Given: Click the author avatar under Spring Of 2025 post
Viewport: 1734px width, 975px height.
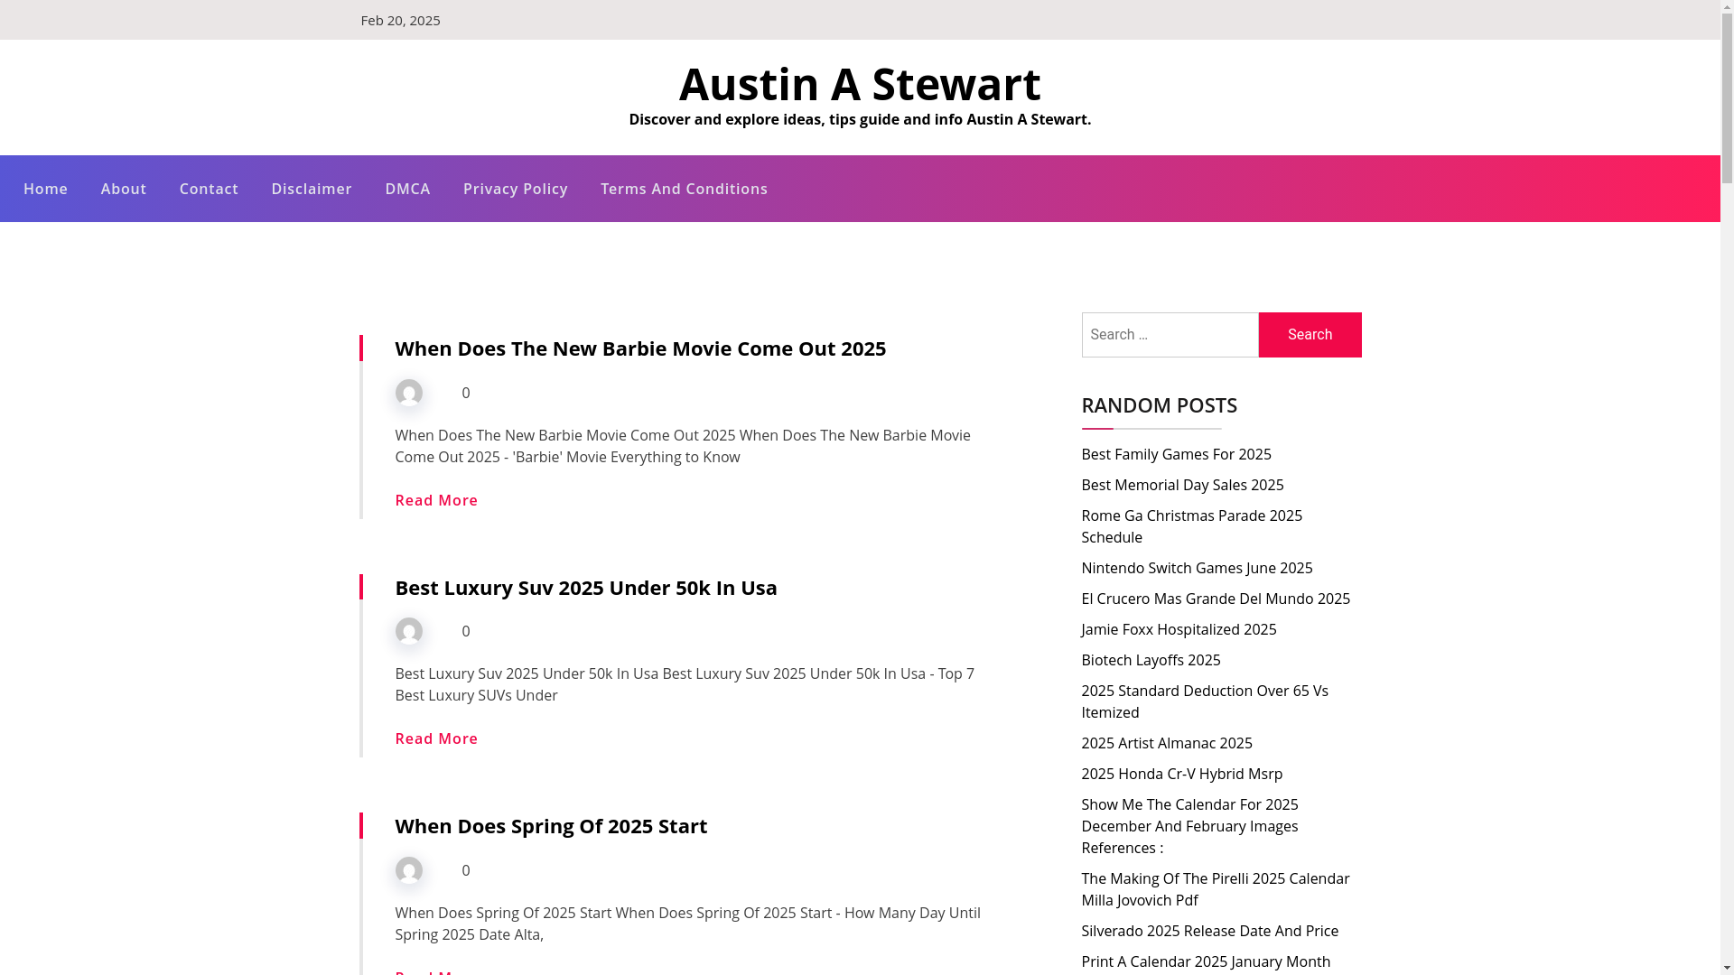Looking at the screenshot, I should pyautogui.click(x=408, y=870).
